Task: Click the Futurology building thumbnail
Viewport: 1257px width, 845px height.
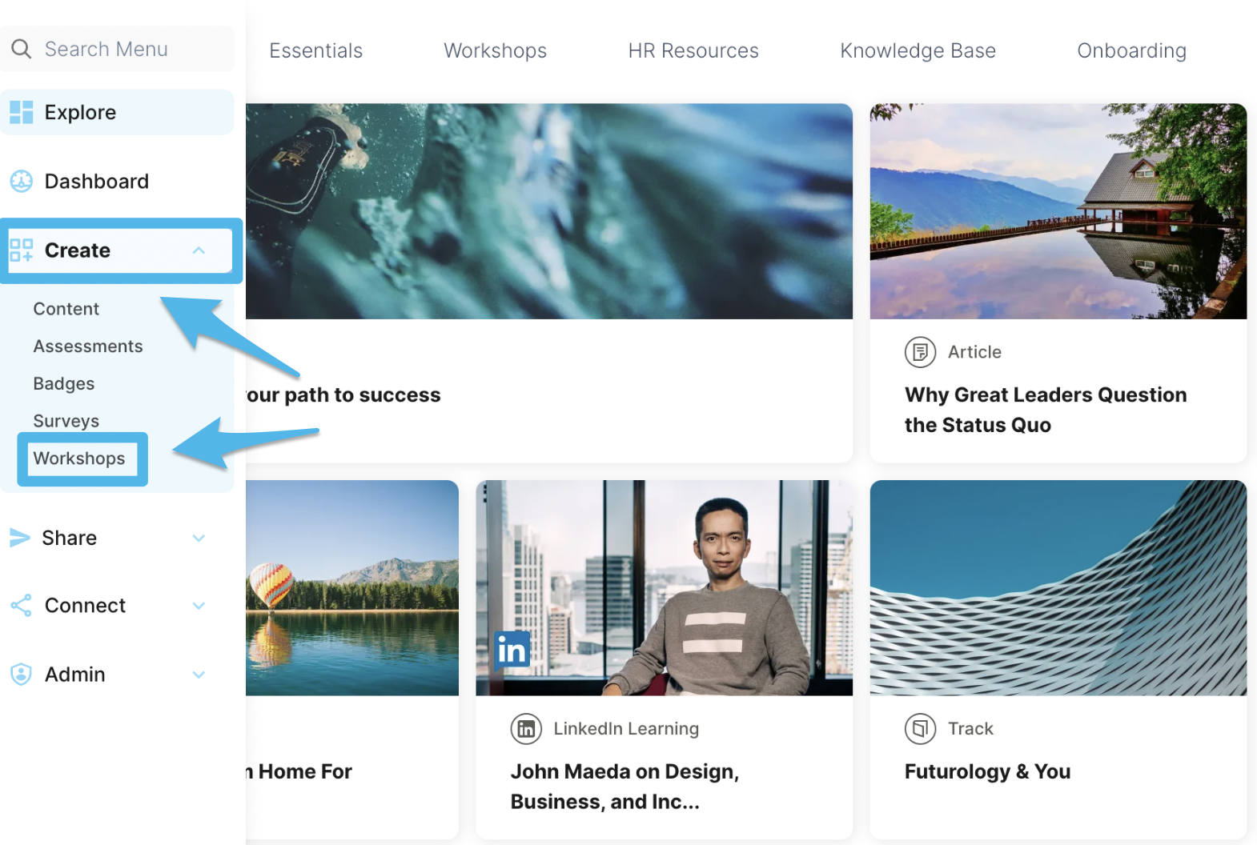Action: (1058, 588)
